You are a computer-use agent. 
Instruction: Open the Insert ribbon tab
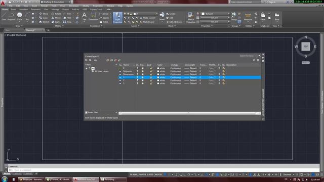pyautogui.click(x=14, y=9)
